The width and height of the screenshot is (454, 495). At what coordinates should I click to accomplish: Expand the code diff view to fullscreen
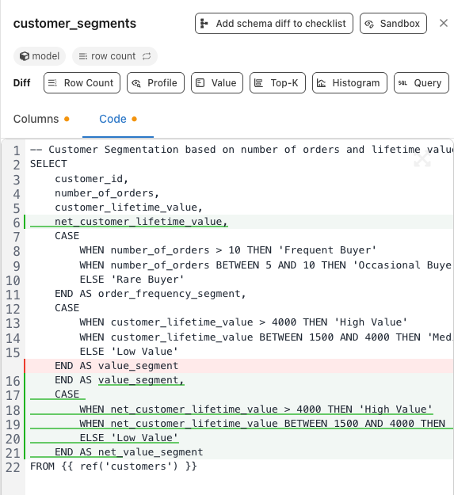[x=422, y=158]
